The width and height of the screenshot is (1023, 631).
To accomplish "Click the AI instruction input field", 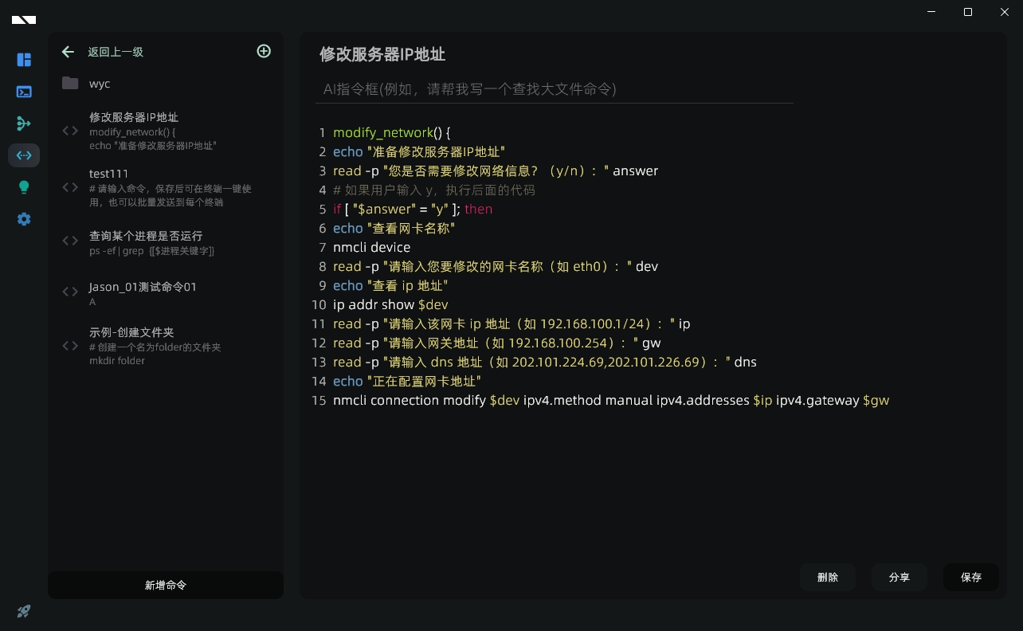I will (555, 89).
